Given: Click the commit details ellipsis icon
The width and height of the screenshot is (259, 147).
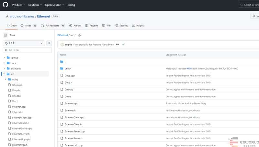Looking at the screenshot, I should coord(118,45).
